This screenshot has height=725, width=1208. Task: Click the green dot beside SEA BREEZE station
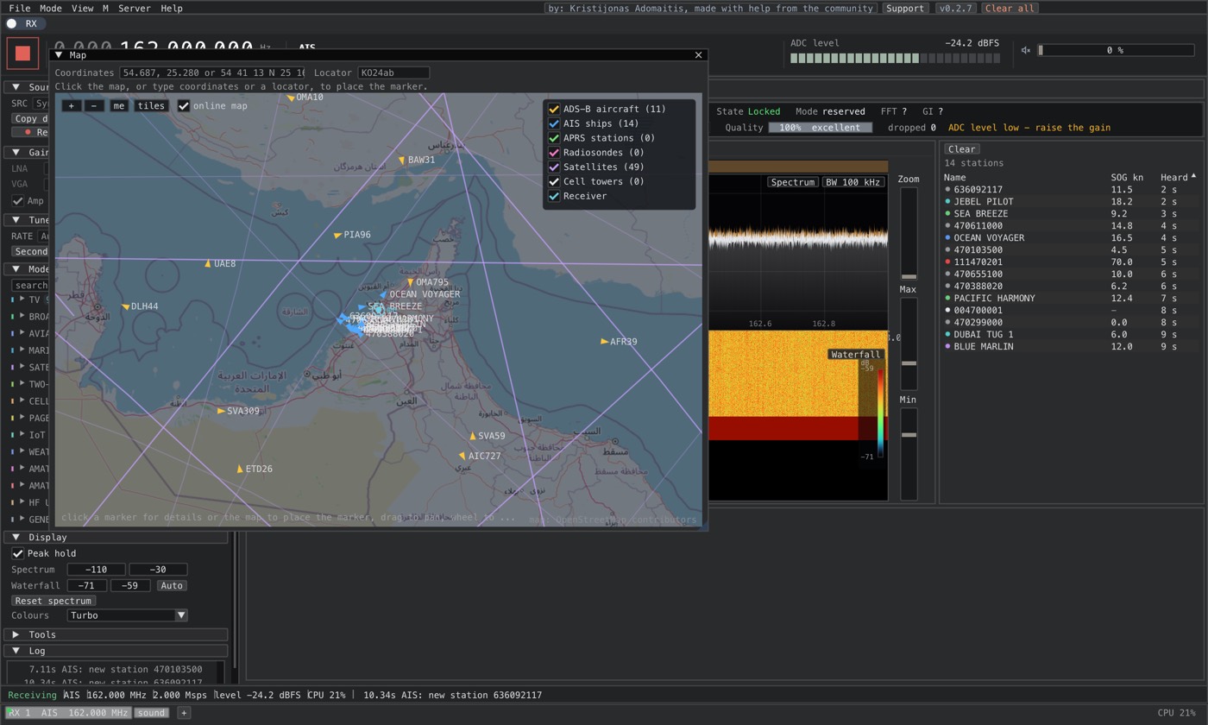coord(947,213)
